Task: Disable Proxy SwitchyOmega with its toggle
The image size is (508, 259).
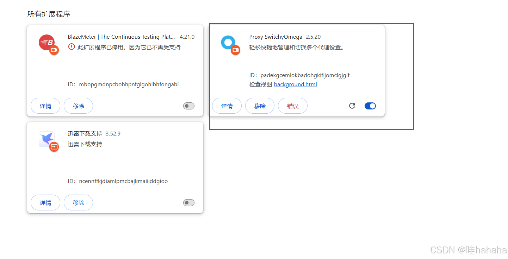Action: (x=370, y=106)
